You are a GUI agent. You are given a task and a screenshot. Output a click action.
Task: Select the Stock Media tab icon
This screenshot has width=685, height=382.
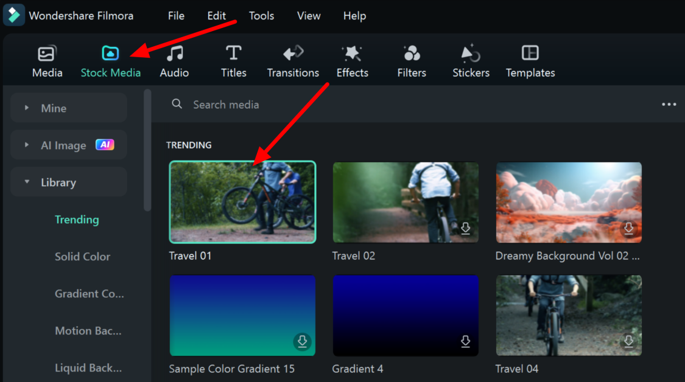point(110,53)
